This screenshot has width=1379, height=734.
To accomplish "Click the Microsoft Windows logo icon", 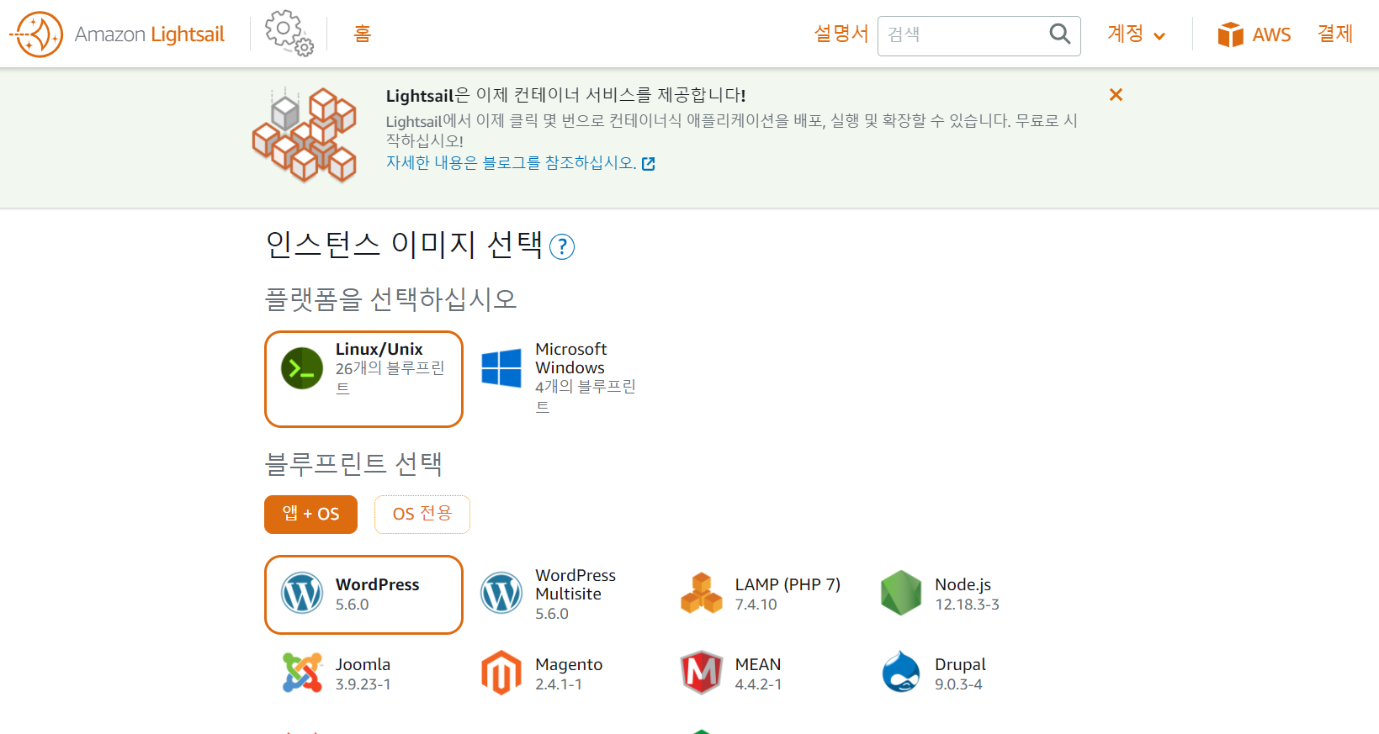I will (501, 368).
